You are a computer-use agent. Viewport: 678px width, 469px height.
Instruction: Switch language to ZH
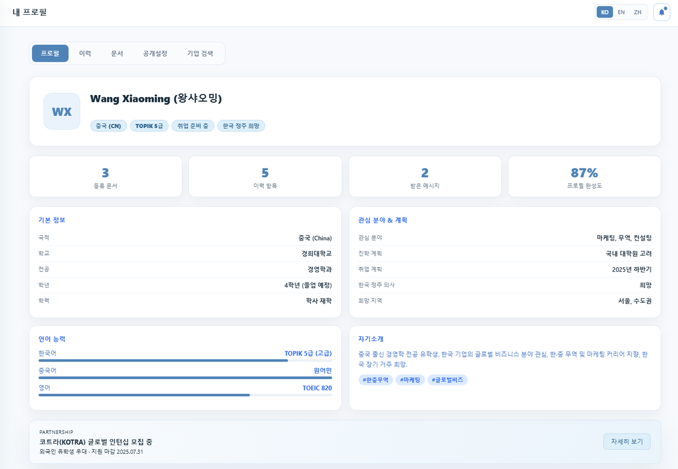point(637,12)
